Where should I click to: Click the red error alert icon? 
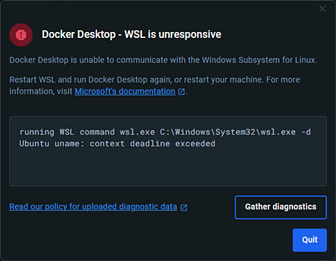[21, 35]
